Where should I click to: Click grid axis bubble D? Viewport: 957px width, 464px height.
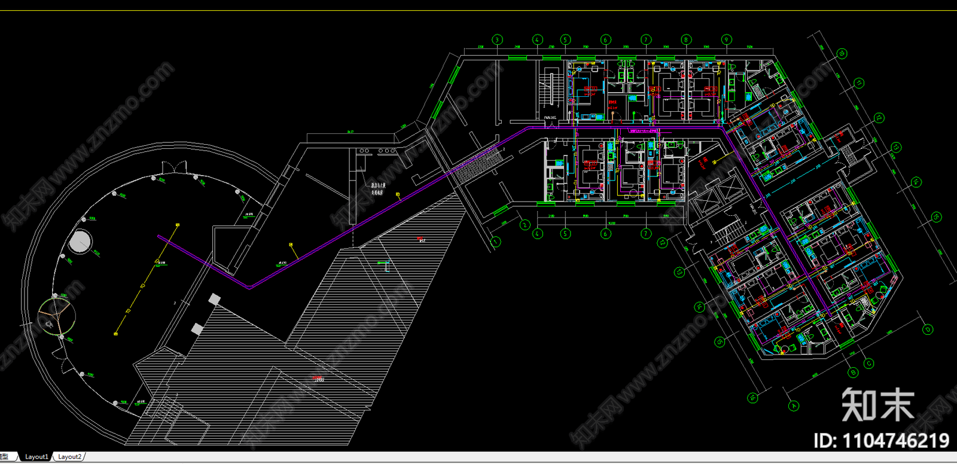(x=928, y=329)
